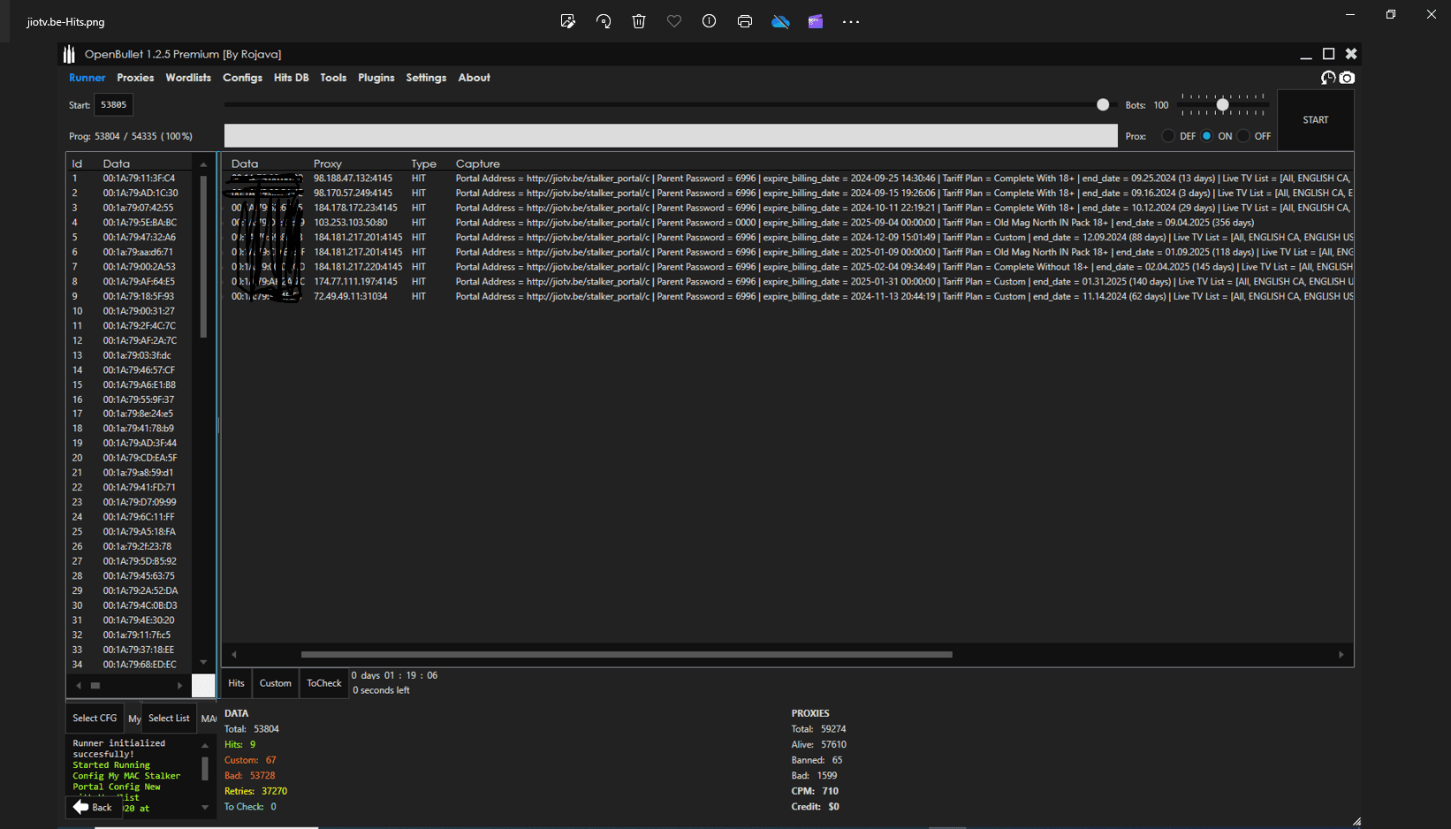Open the Settings menu
Viewport: 1451px width, 829px height.
[426, 78]
